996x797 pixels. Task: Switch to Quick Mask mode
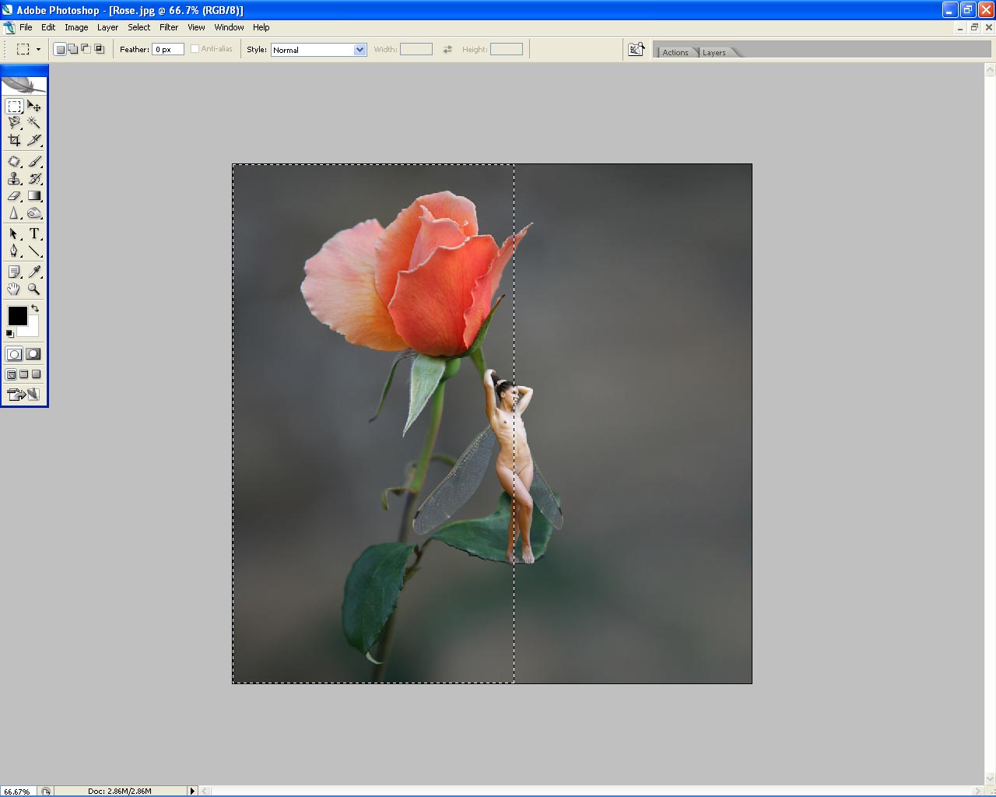click(x=33, y=354)
